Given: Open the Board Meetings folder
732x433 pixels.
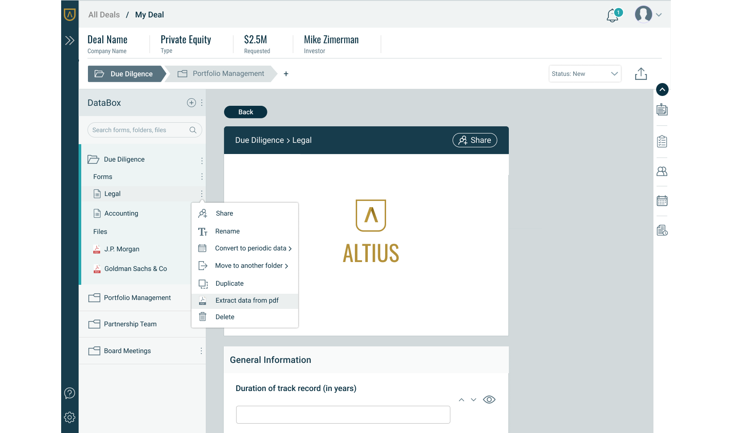Looking at the screenshot, I should pos(127,351).
